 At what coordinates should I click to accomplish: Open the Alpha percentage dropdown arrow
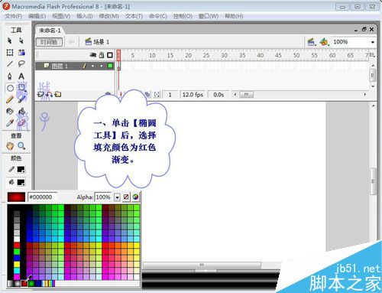(117, 197)
